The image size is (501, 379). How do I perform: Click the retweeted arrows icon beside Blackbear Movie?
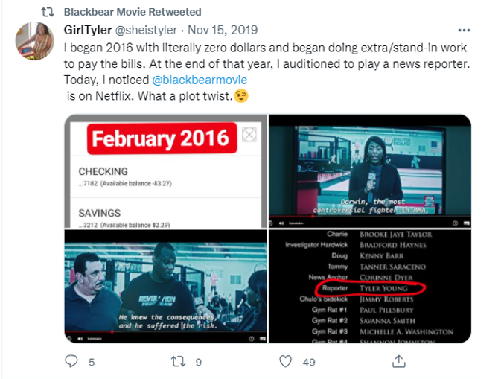48,12
